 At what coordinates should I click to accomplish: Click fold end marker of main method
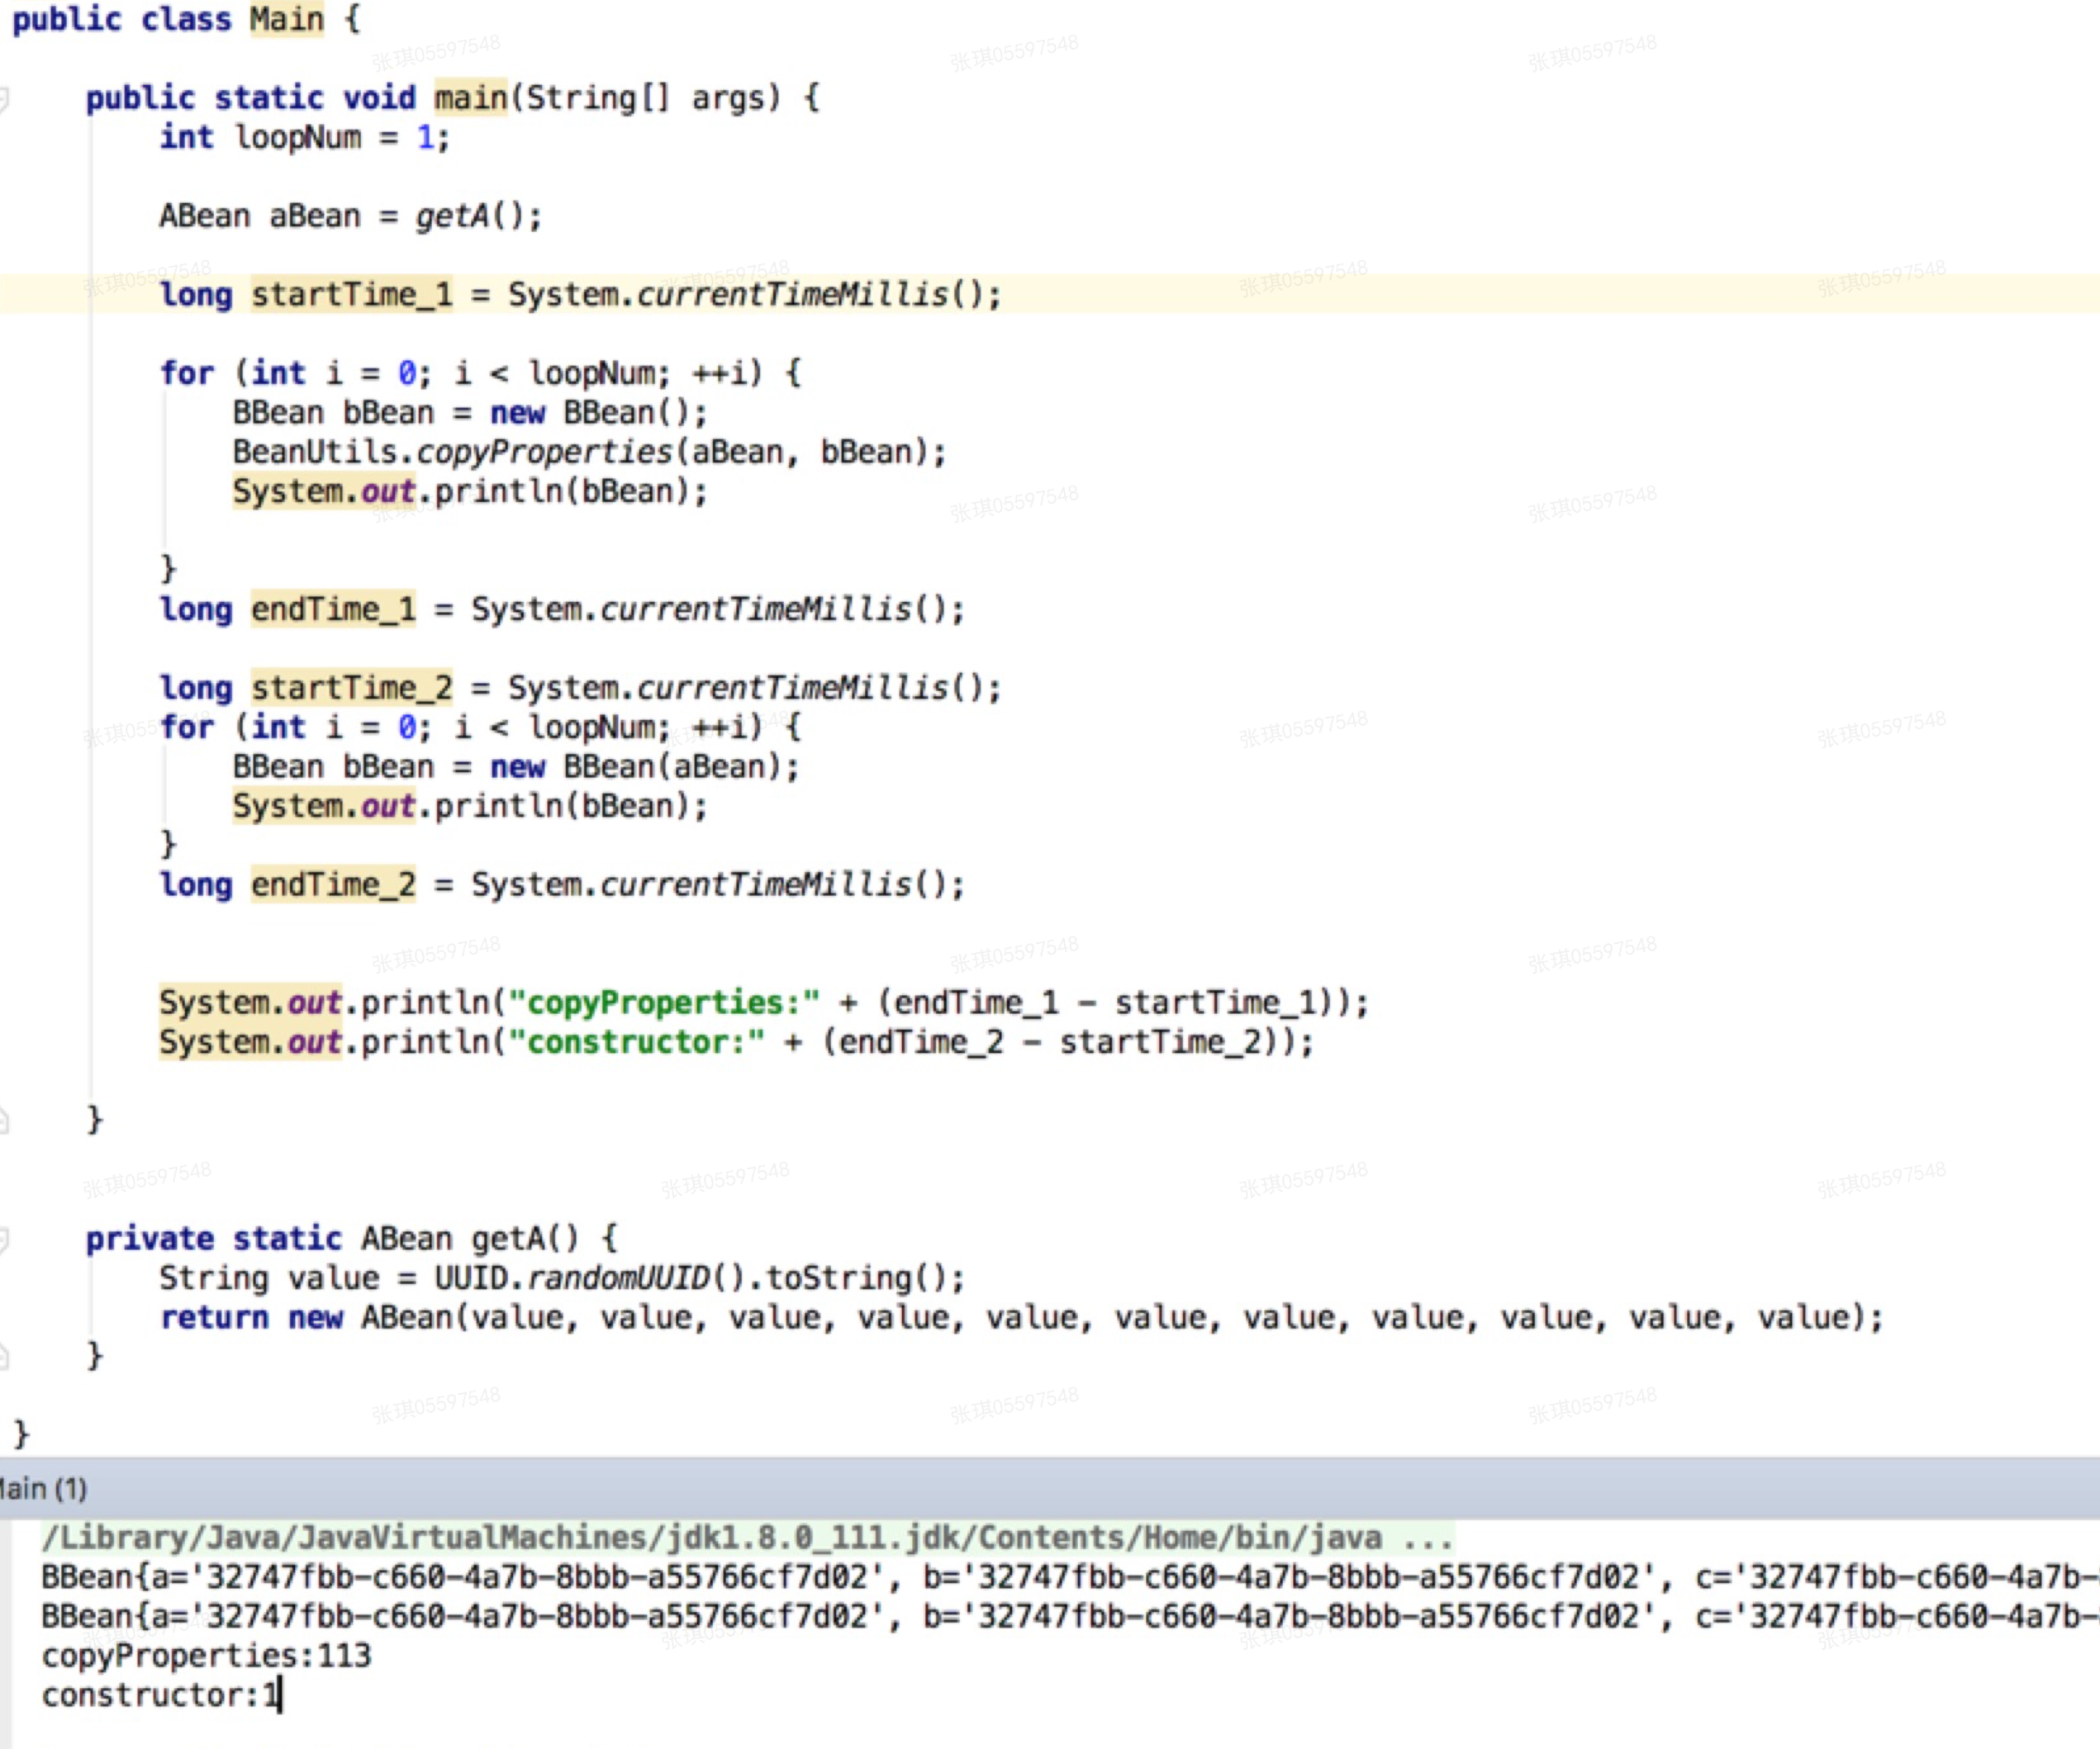3,1121
